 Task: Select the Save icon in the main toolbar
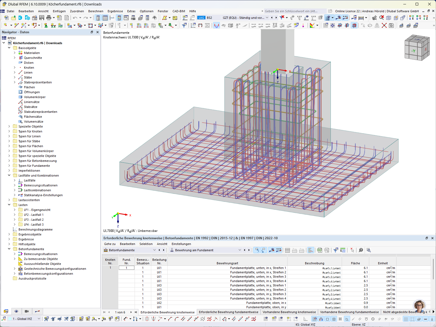(41, 18)
